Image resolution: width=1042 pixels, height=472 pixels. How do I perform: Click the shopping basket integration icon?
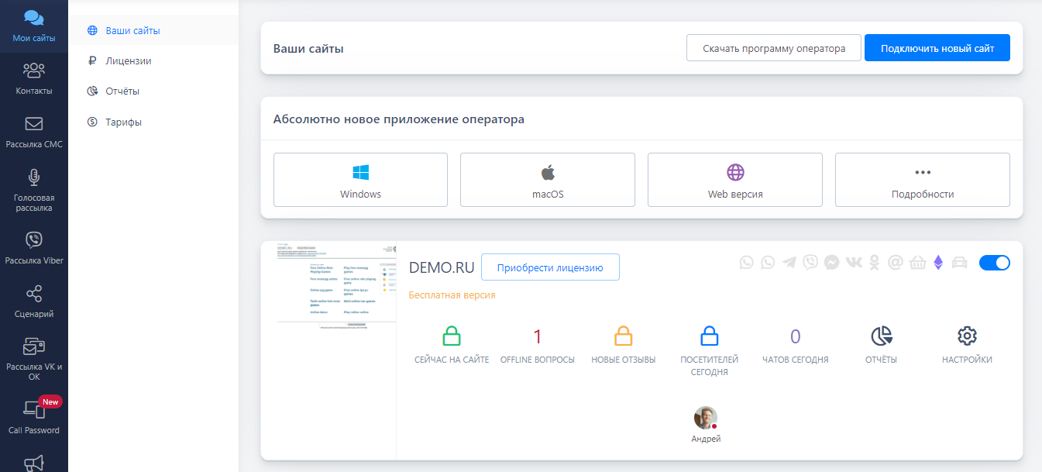point(917,263)
